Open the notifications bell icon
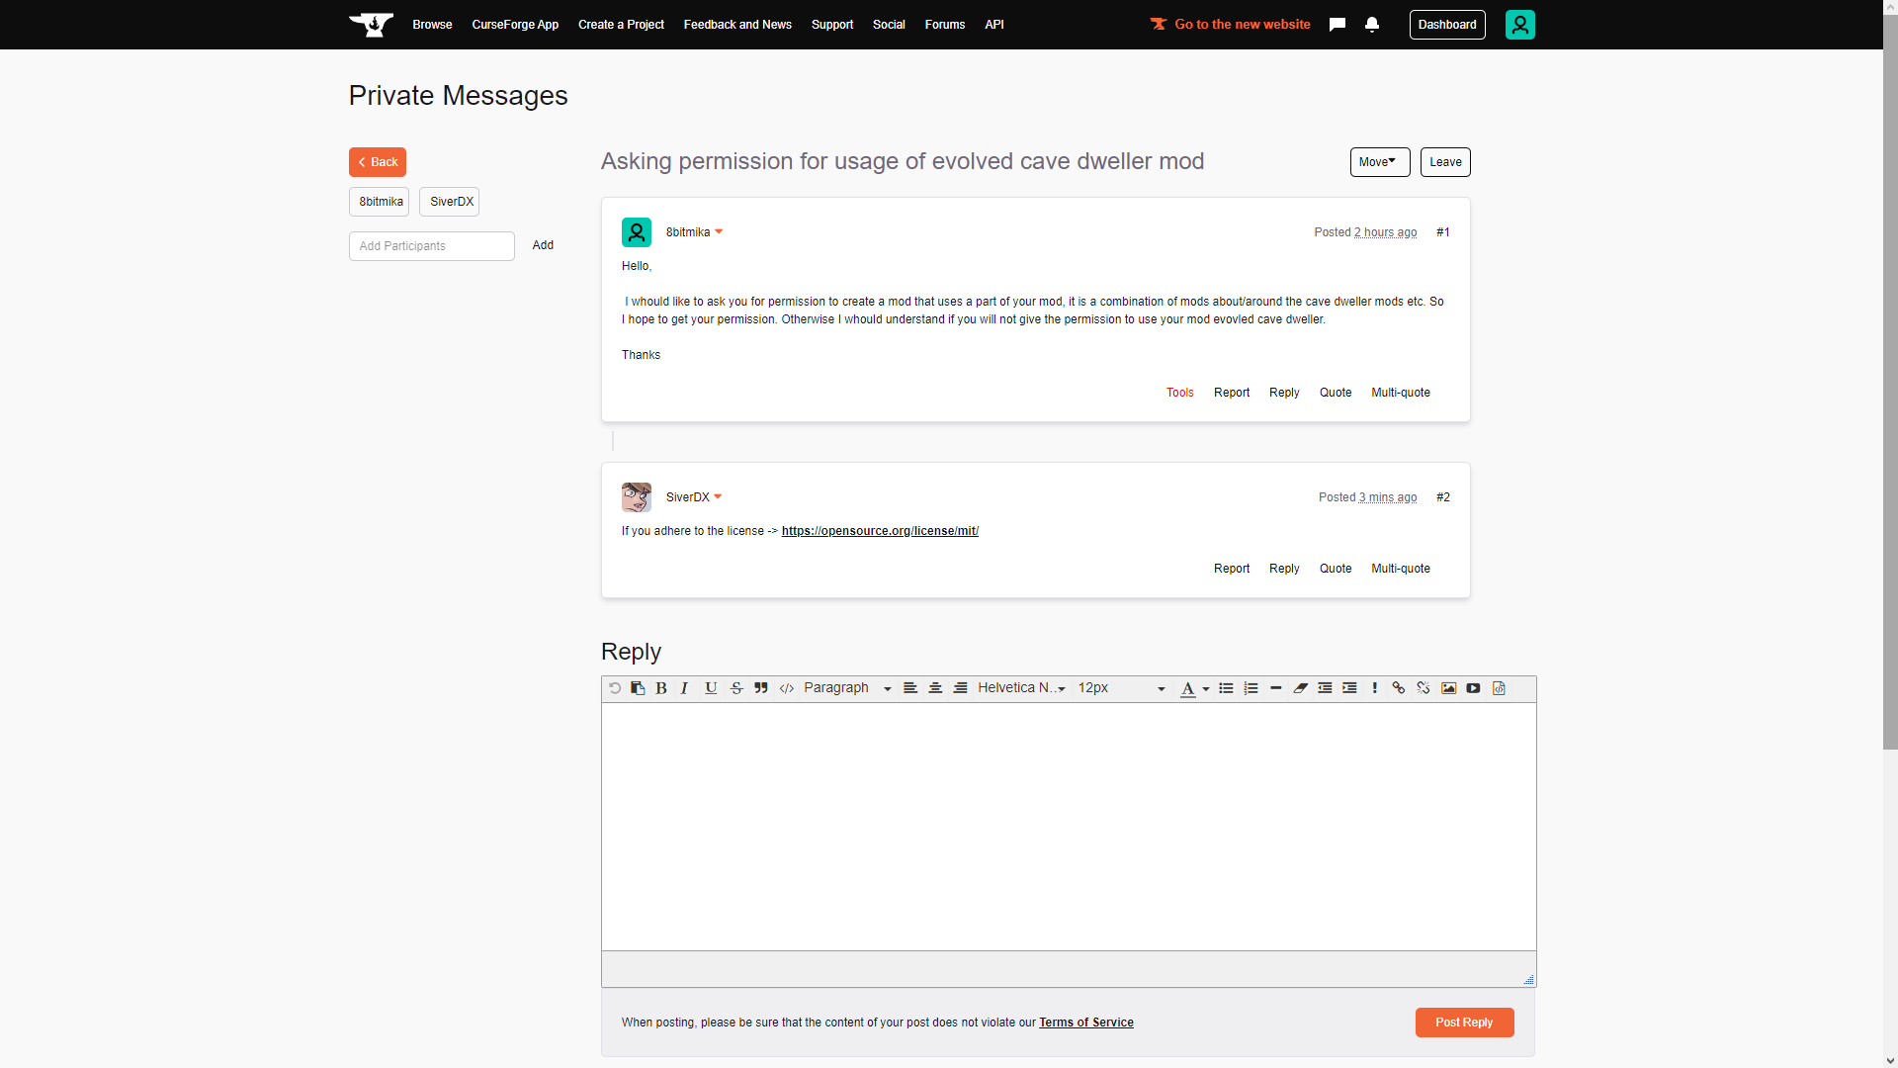Image resolution: width=1898 pixels, height=1068 pixels. (1372, 25)
